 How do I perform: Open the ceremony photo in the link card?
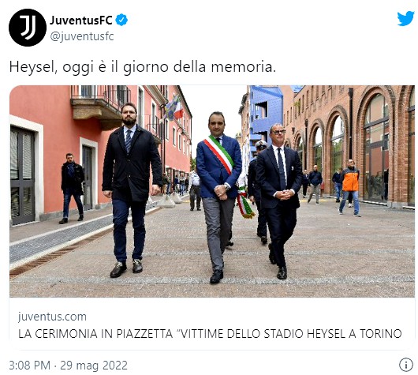pos(212,191)
